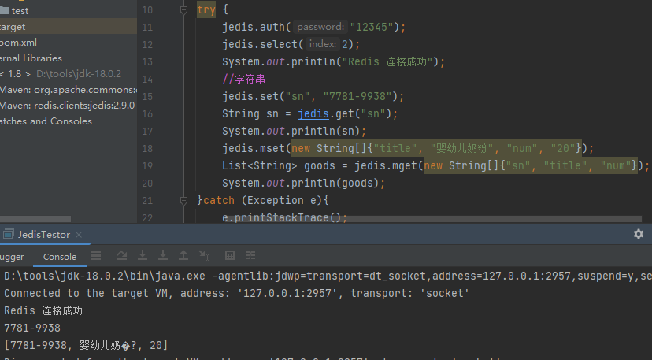The image size is (652, 360).
Task: Collapse the try block at line 10
Action: tap(183, 11)
